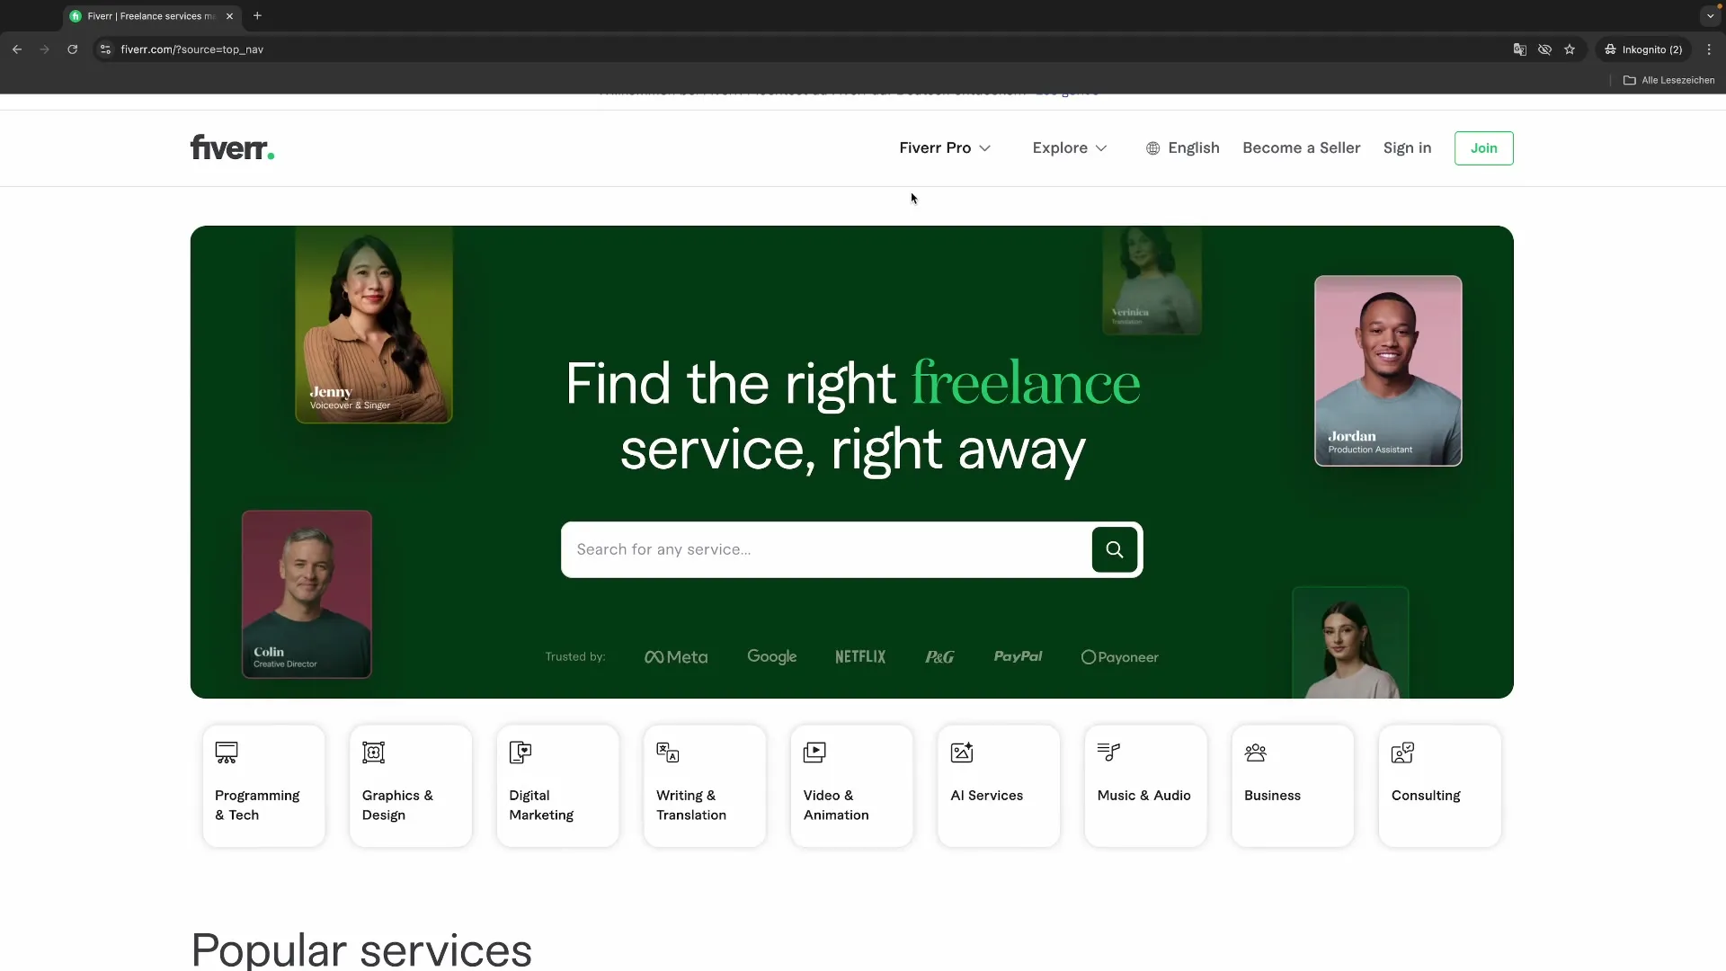The height and width of the screenshot is (971, 1726).
Task: Open the Digital Marketing category icon
Action: click(x=520, y=753)
